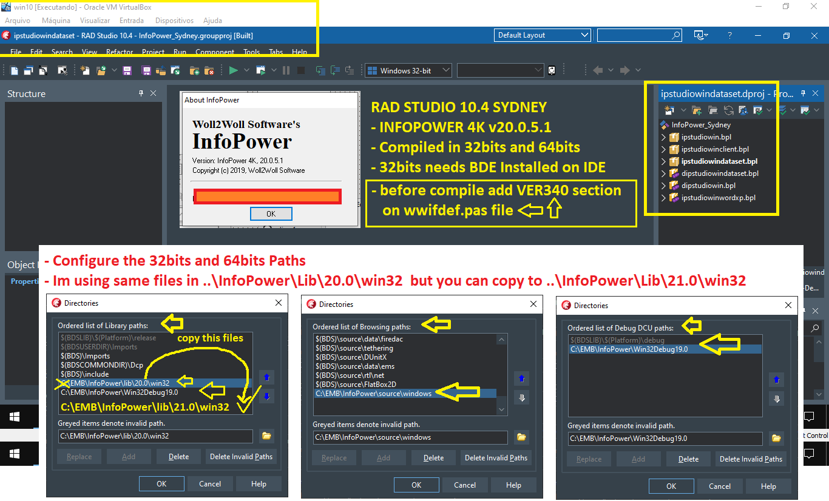Click browse folder icon in Library paths dialog
Image resolution: width=829 pixels, height=501 pixels.
pyautogui.click(x=266, y=435)
